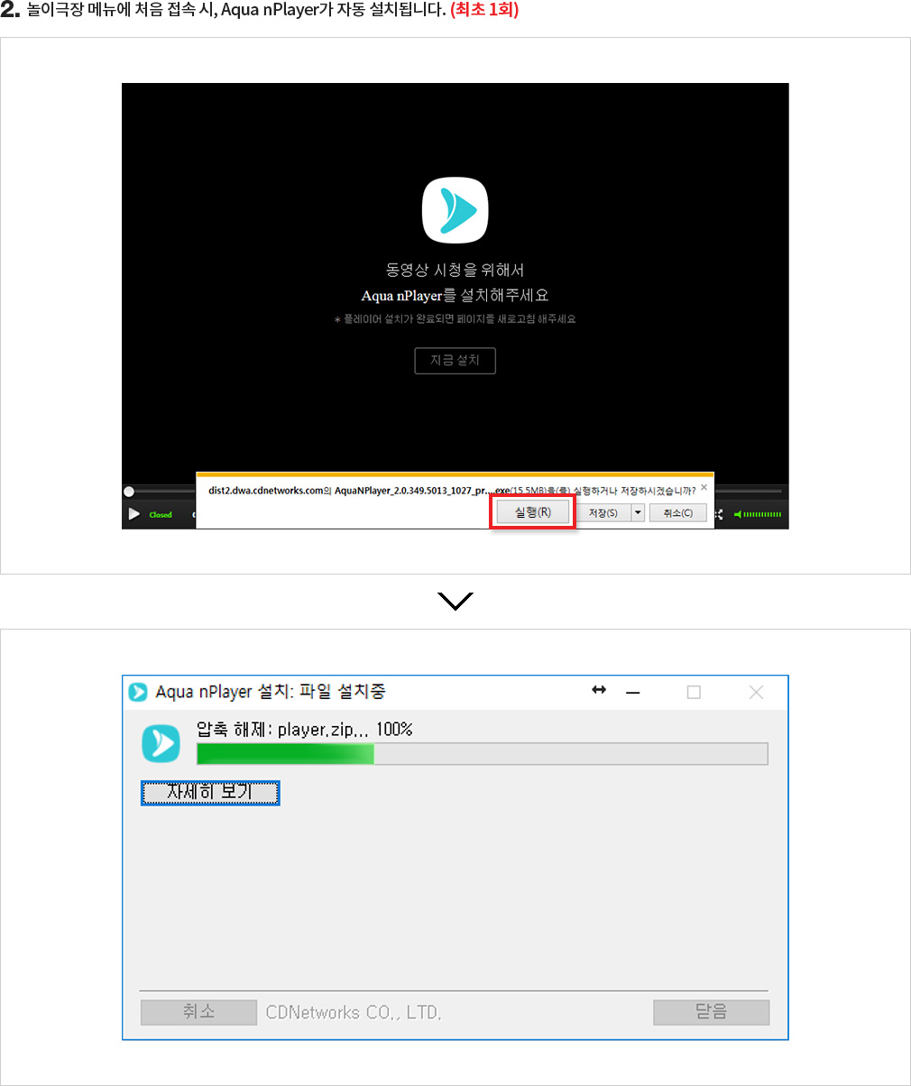
Task: Click the green 'Closed' status text
Action: tap(161, 515)
